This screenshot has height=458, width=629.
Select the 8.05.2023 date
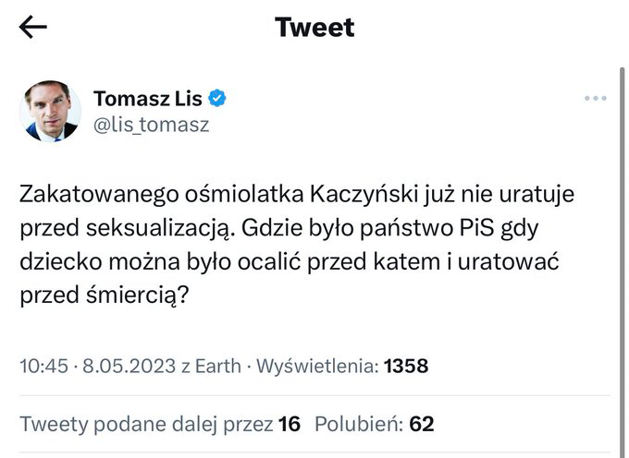122,367
